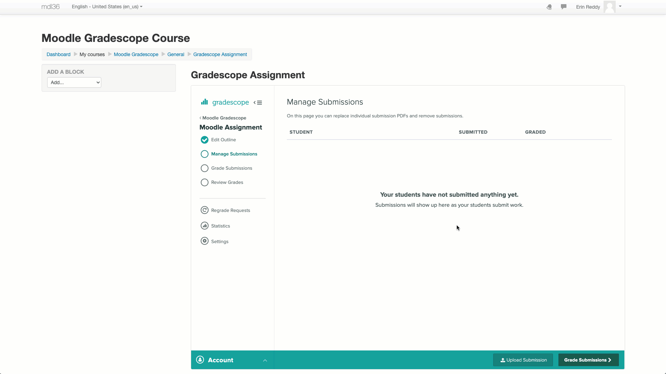The height and width of the screenshot is (374, 666).
Task: Click the Grade Submissions button in footer
Action: [x=588, y=360]
